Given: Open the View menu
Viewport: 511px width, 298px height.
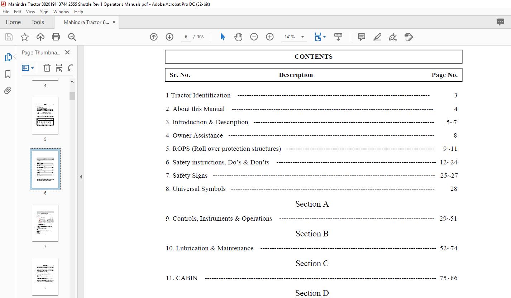Looking at the screenshot, I should click(x=31, y=12).
